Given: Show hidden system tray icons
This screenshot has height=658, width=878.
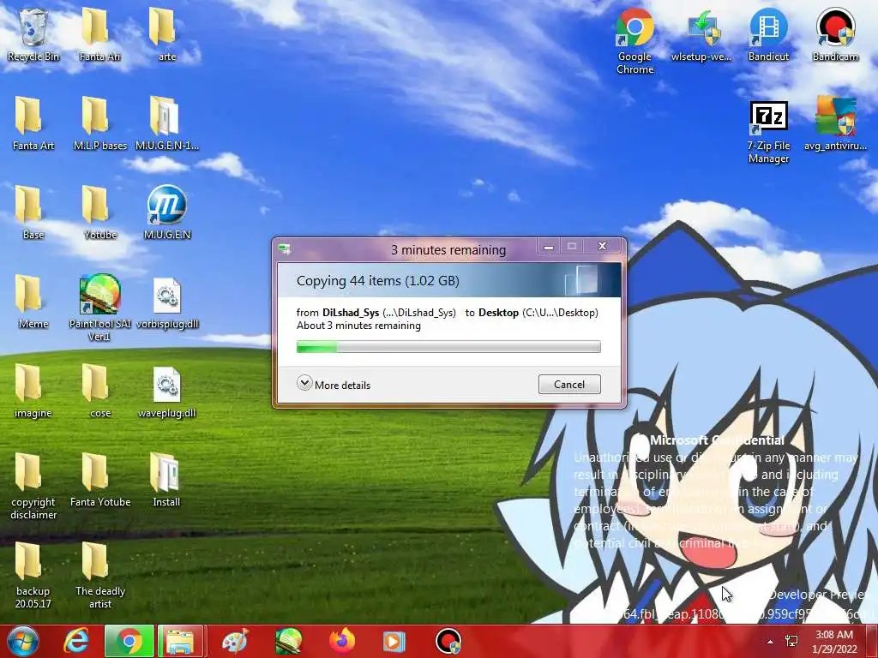Looking at the screenshot, I should point(770,642).
